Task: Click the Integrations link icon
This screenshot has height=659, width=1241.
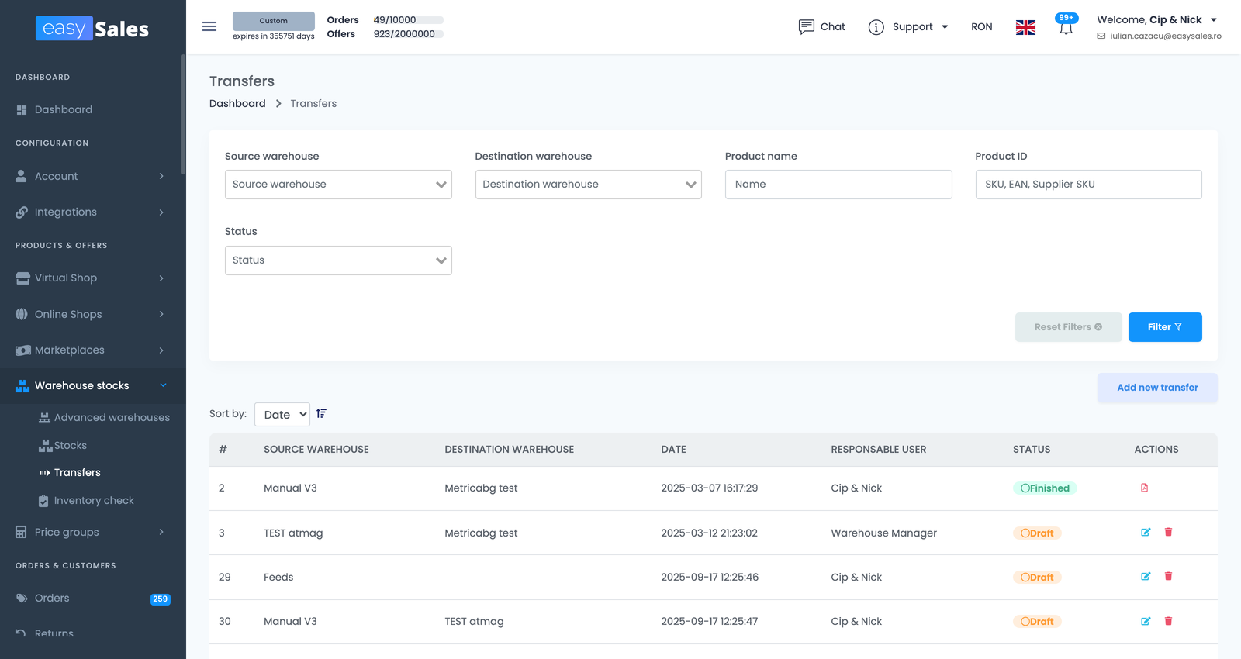Action: (22, 212)
